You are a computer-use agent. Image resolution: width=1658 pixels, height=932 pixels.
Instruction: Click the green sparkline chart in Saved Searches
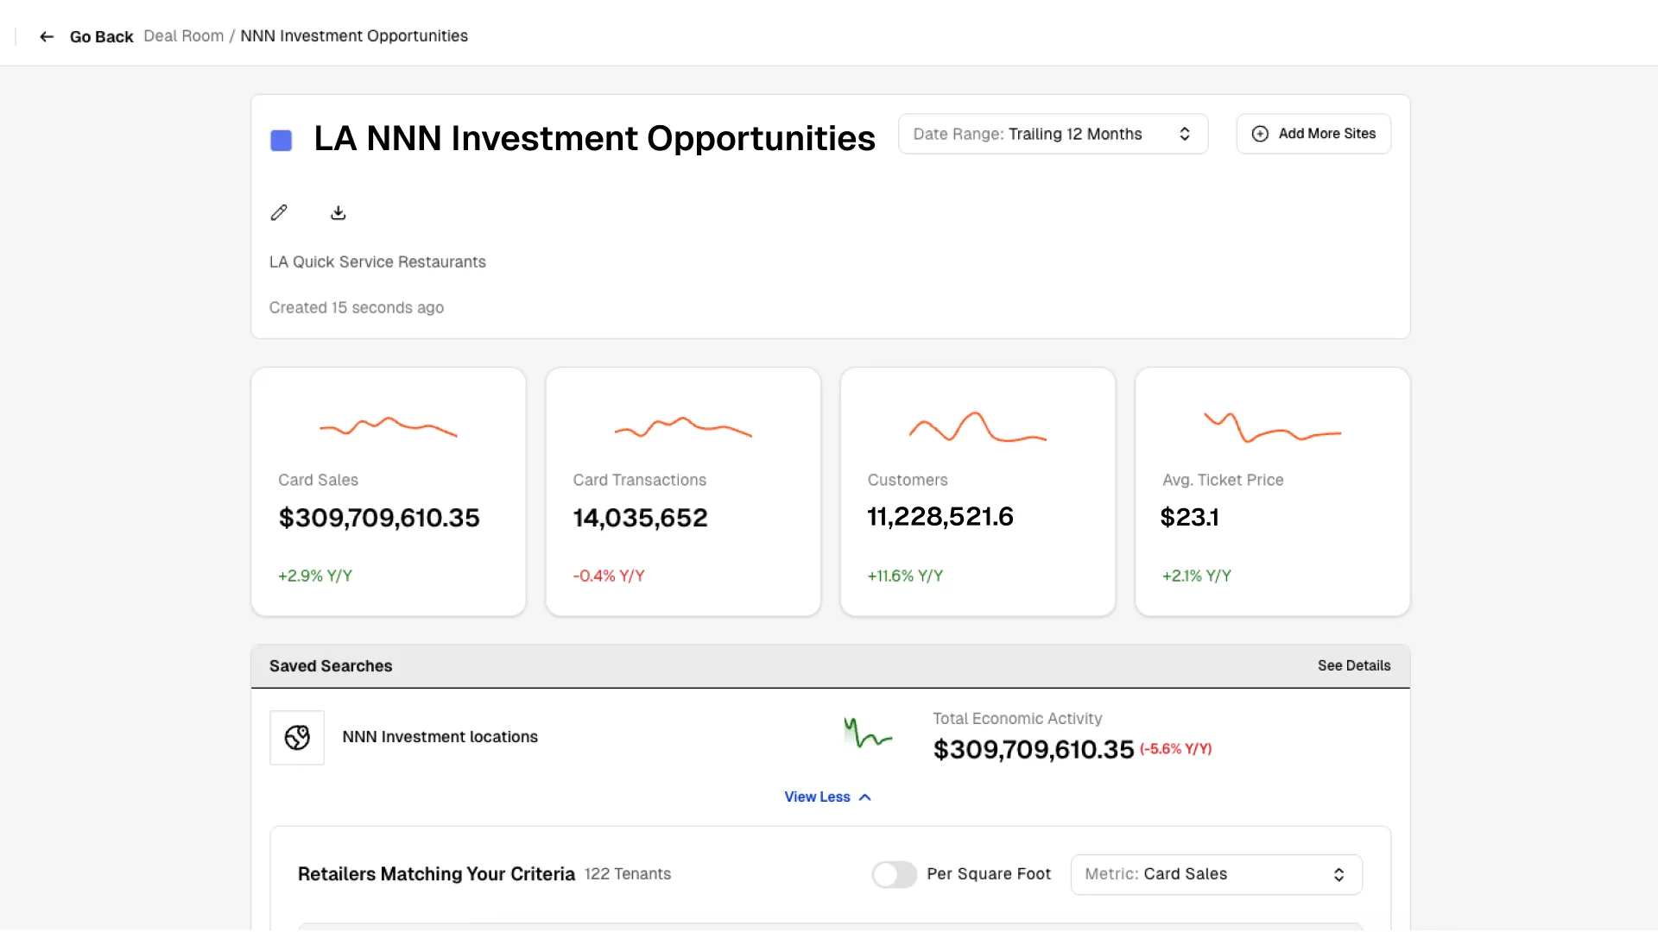(867, 734)
